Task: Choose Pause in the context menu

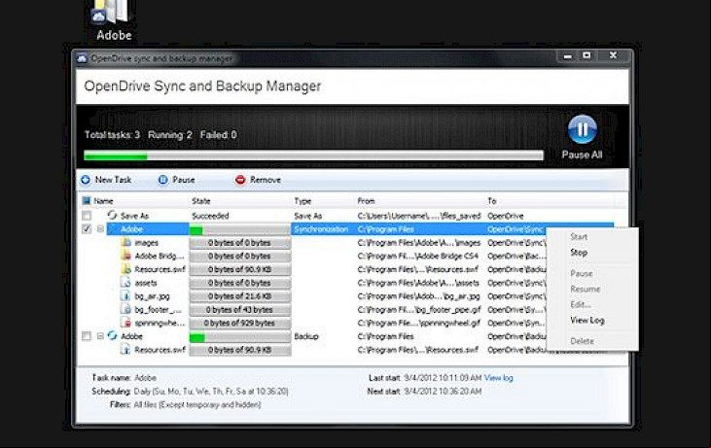Action: pos(582,274)
